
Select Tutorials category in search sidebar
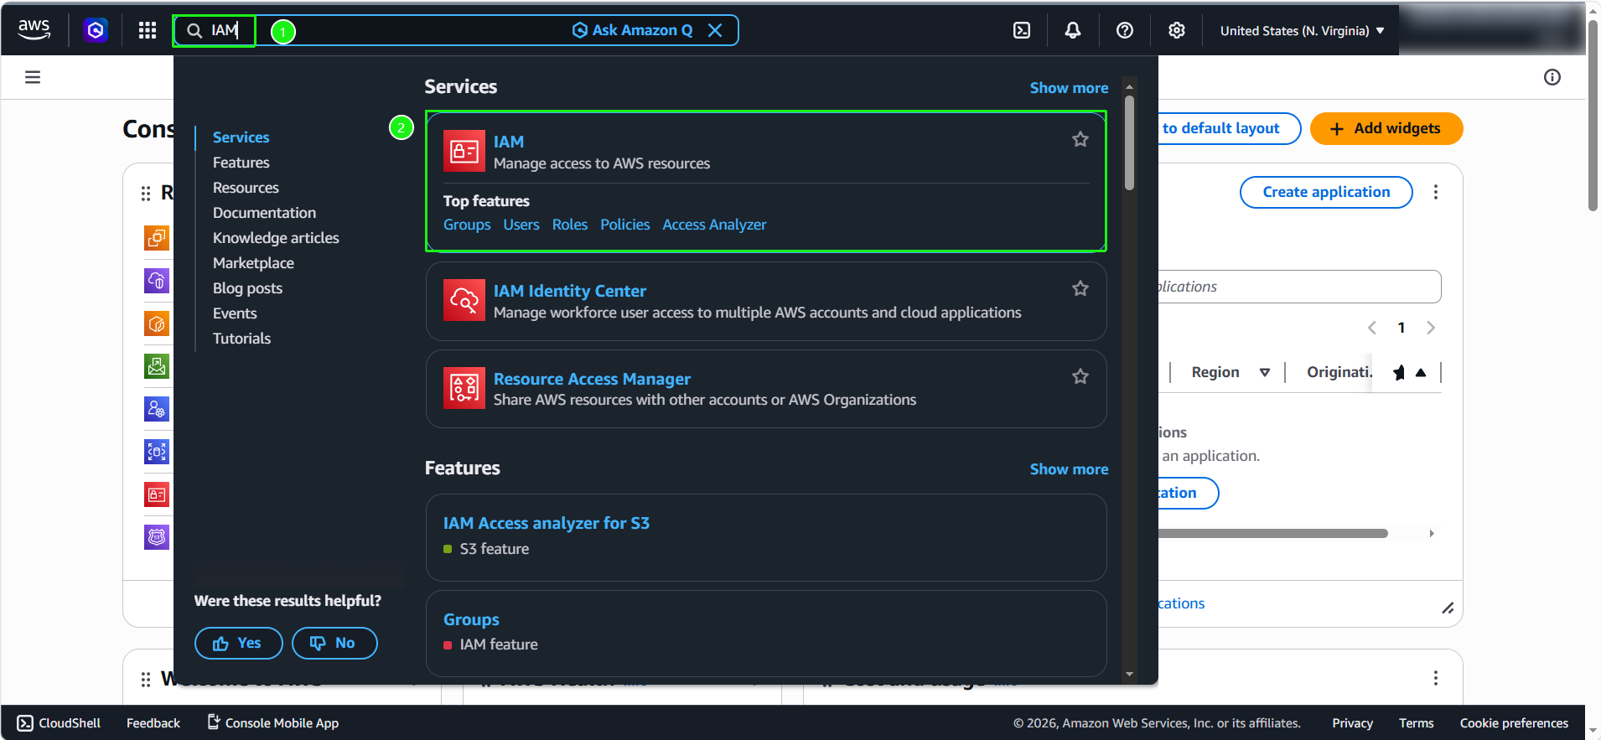(x=241, y=339)
